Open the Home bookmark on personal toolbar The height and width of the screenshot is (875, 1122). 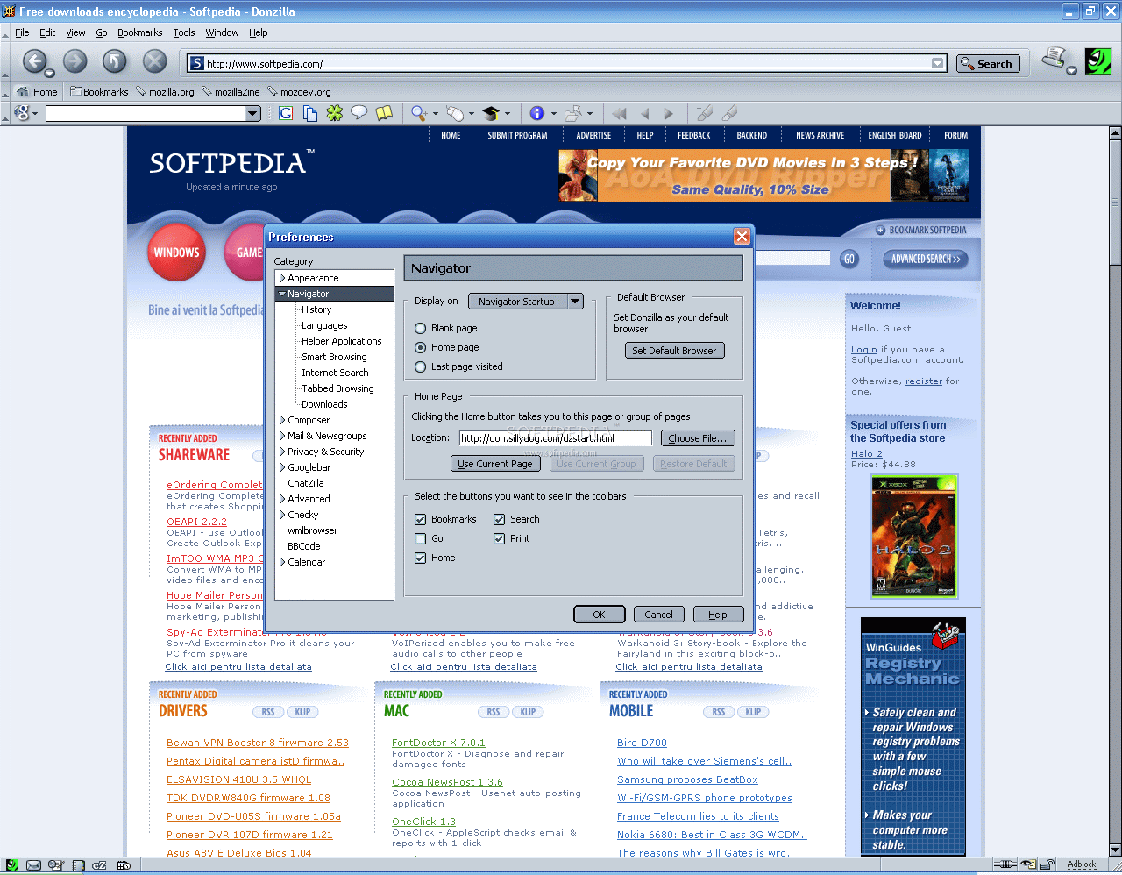pos(37,91)
